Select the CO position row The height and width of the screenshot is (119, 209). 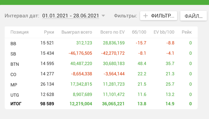point(101,74)
